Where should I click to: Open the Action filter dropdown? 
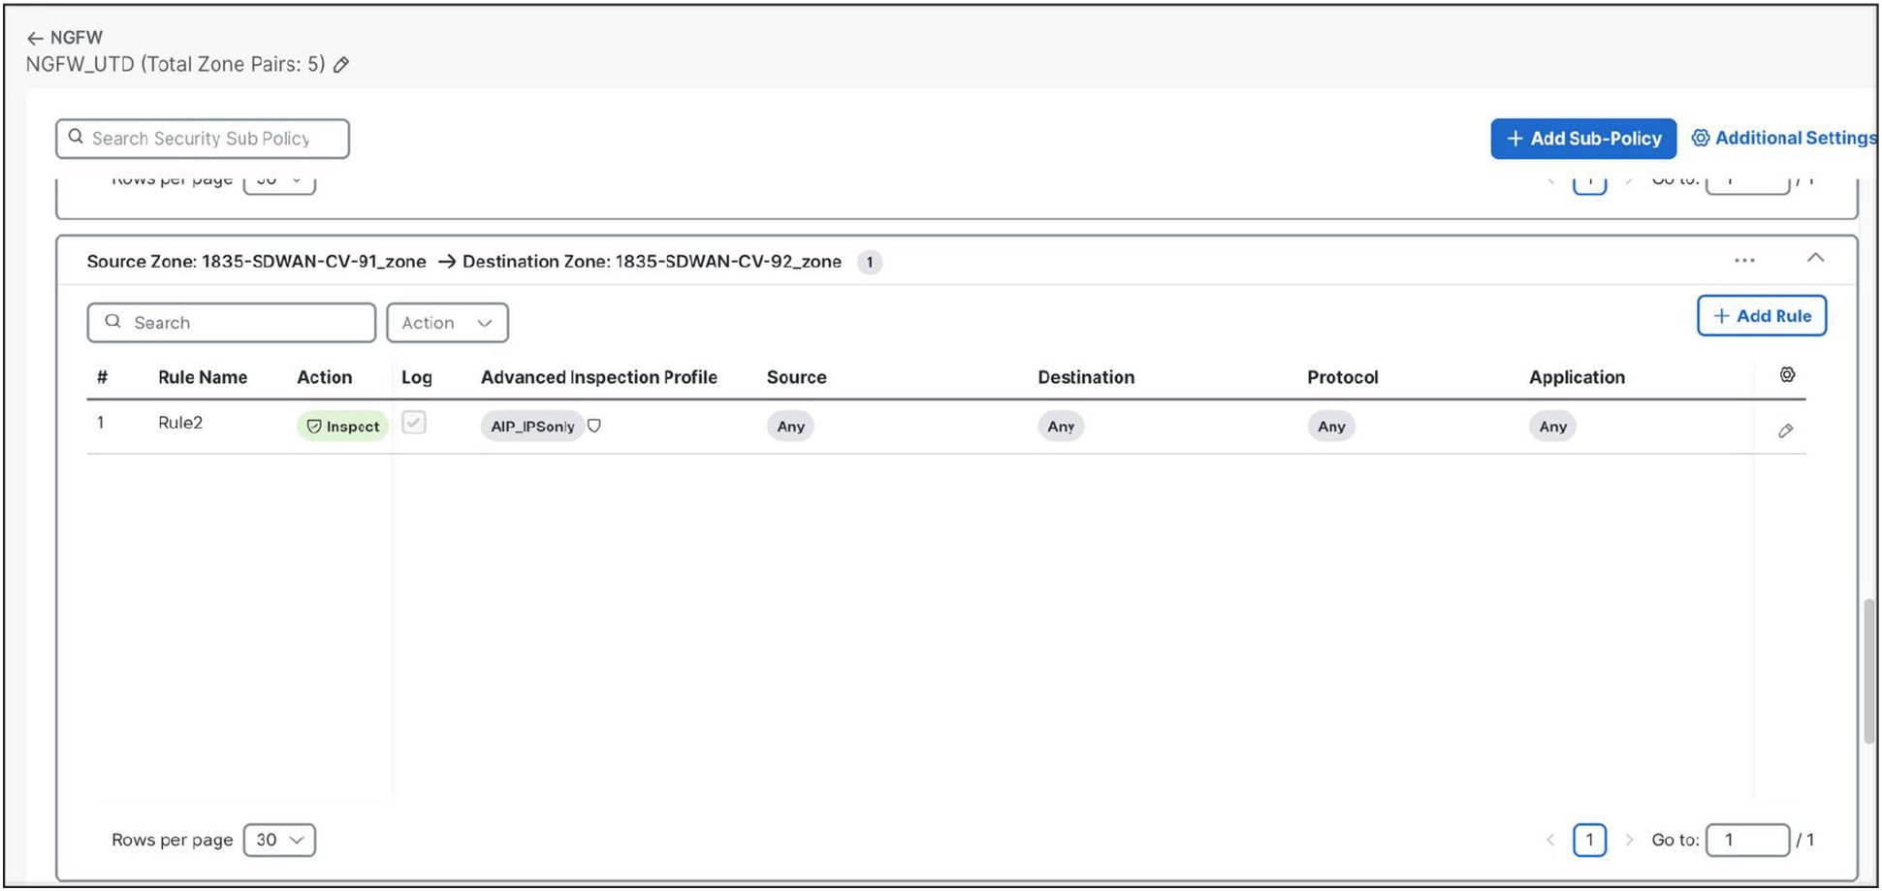(x=447, y=323)
